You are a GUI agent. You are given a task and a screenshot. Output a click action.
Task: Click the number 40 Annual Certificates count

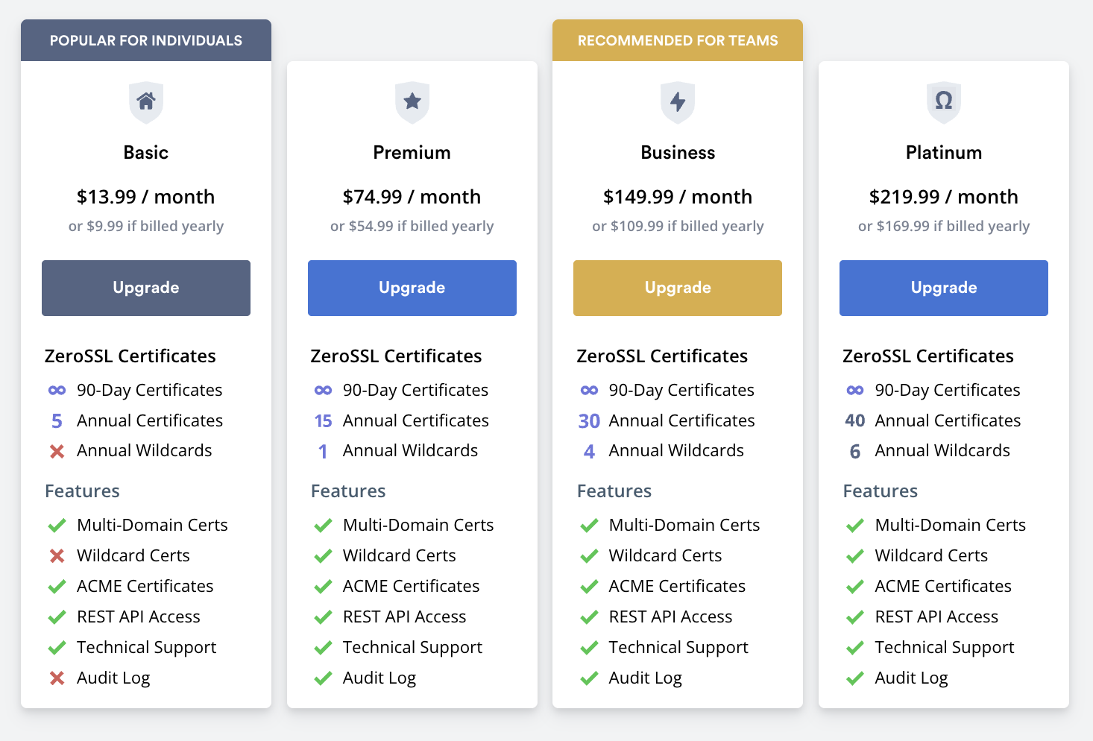855,421
